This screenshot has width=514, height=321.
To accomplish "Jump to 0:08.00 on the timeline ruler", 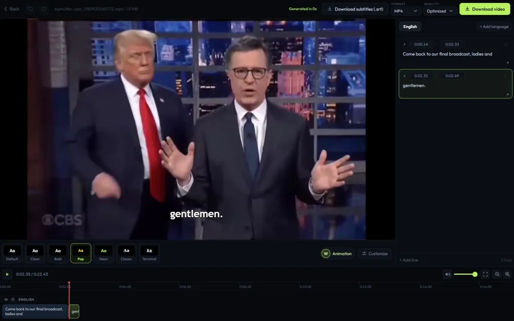I will (x=245, y=286).
